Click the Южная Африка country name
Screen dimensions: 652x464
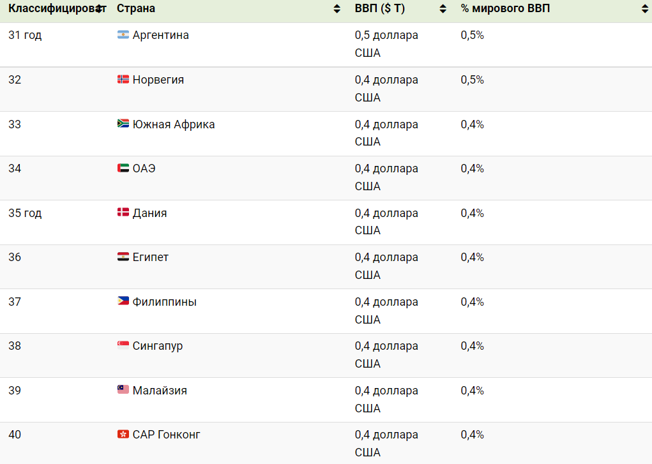tap(174, 124)
